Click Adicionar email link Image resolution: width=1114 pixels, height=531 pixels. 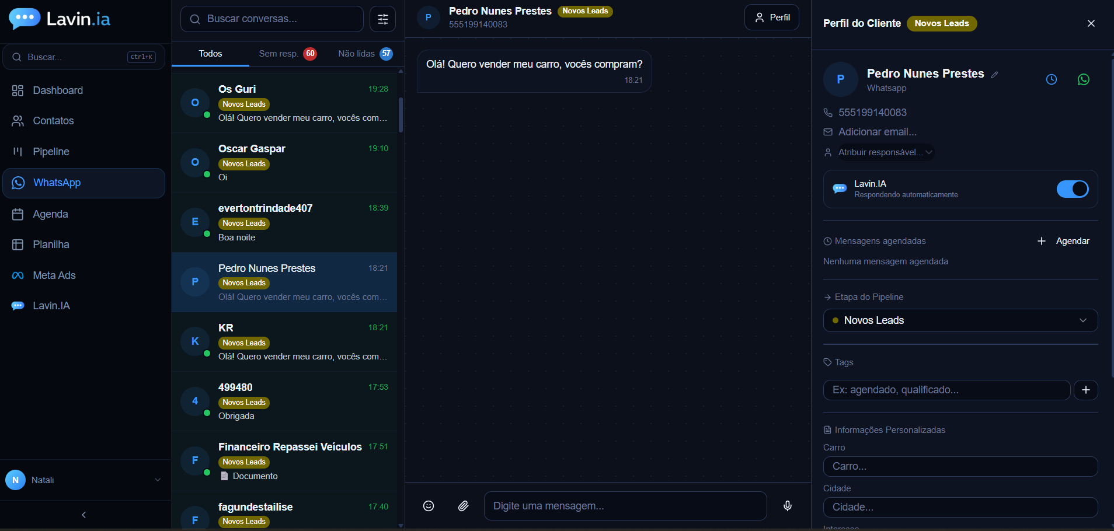(x=878, y=132)
